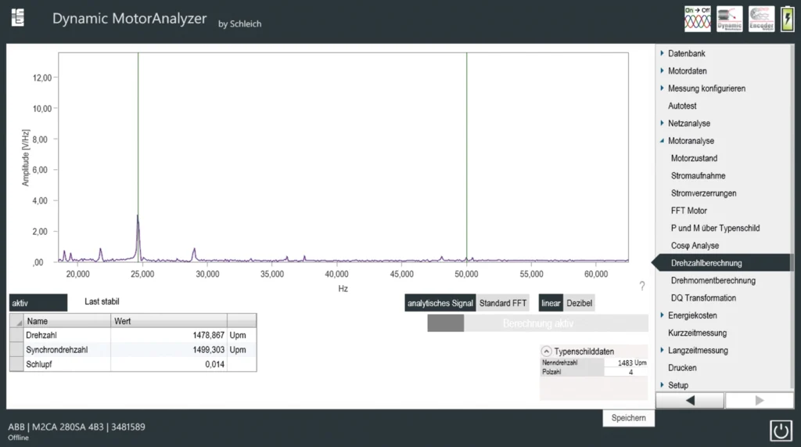Click the Nenndrehzahl value field
The width and height of the screenshot is (801, 447).
tap(626, 363)
